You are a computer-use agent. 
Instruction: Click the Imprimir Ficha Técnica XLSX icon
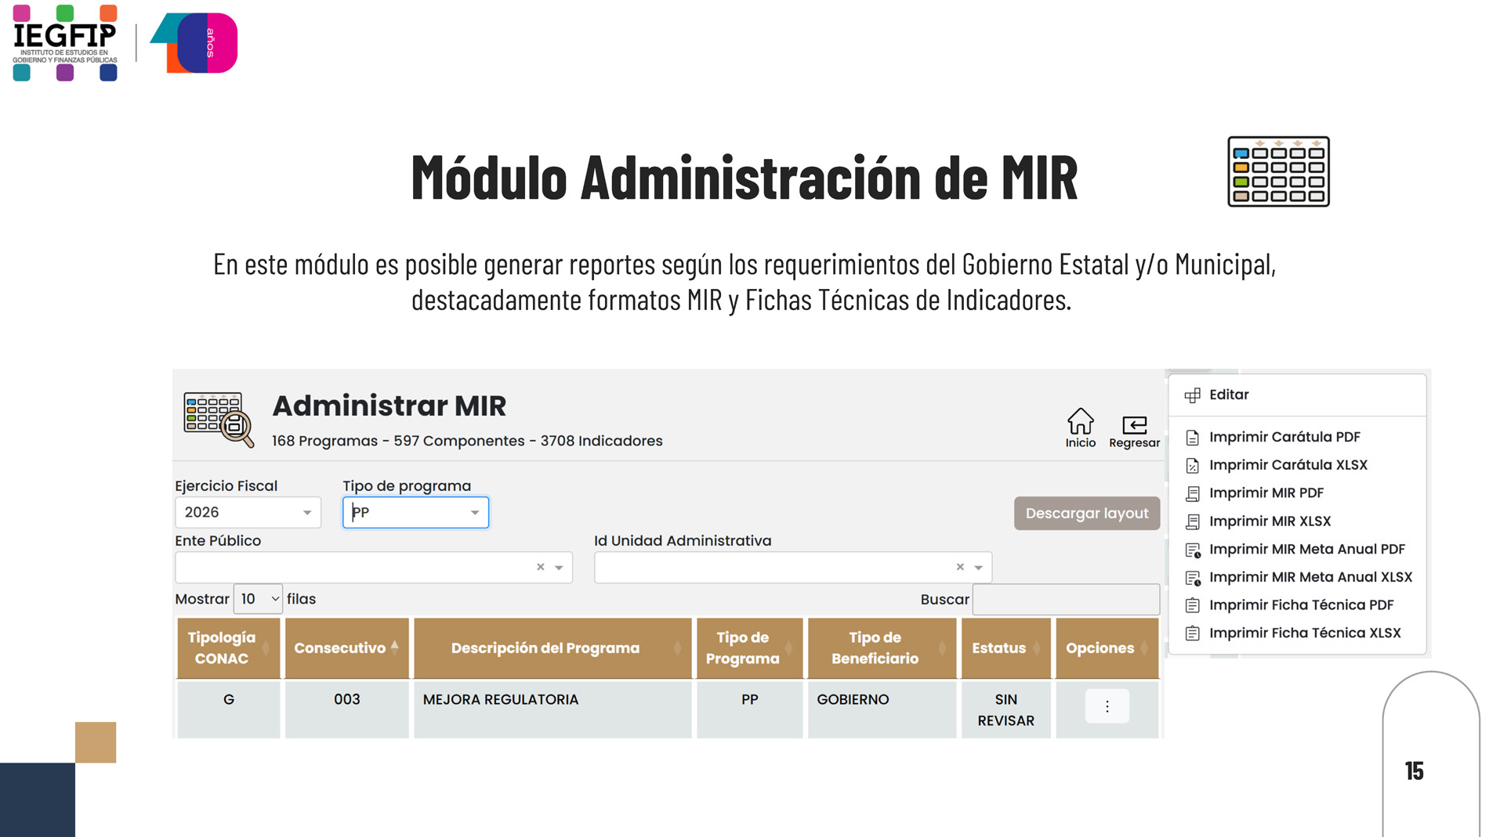[1192, 633]
